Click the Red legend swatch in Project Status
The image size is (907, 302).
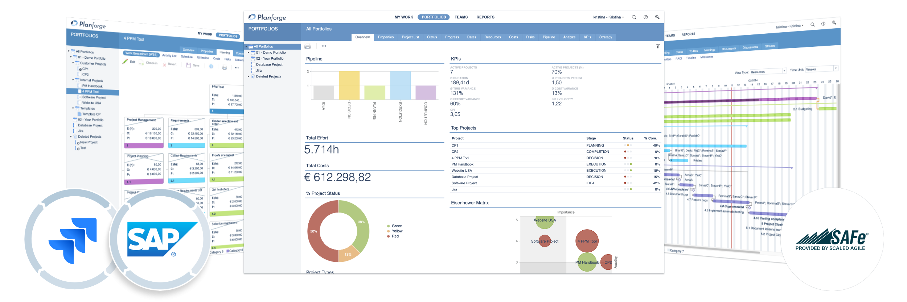pyautogui.click(x=388, y=236)
